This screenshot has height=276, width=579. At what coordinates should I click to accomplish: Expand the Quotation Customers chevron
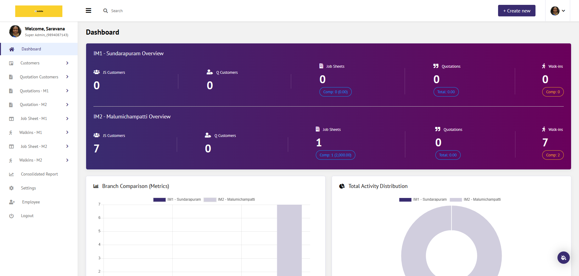click(67, 77)
